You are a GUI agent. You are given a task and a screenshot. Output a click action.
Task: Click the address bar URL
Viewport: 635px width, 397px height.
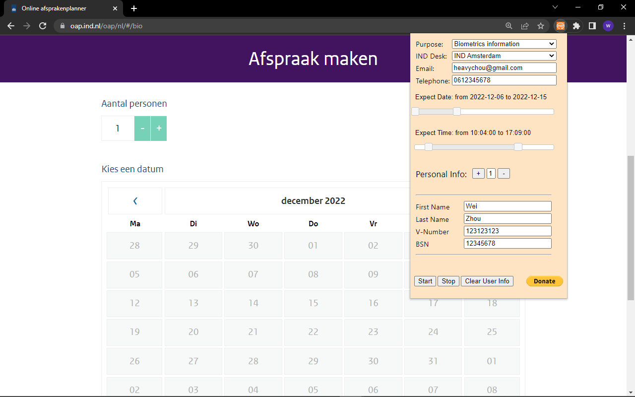click(x=106, y=26)
